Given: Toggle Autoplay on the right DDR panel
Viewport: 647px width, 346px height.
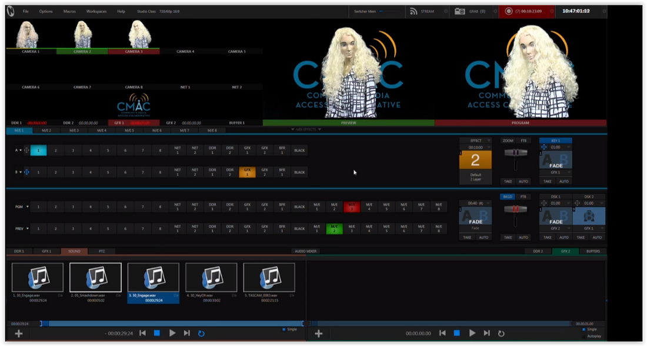Looking at the screenshot, I should point(585,336).
